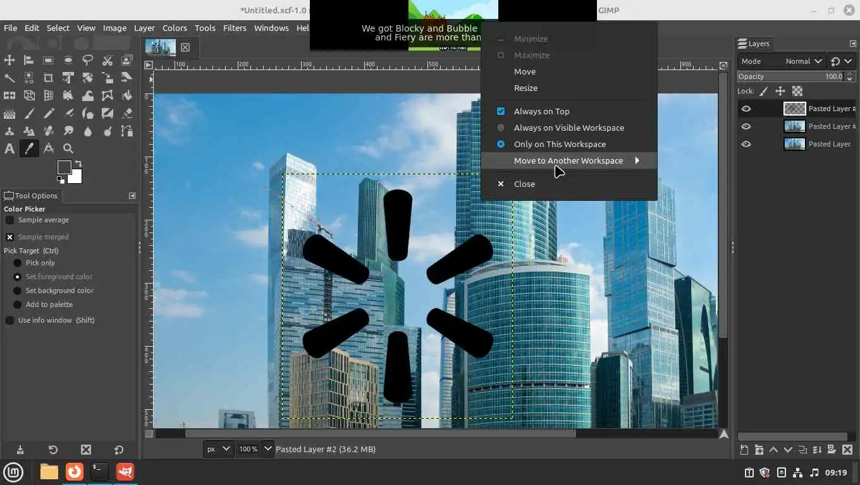
Task: Select the Zoom magnifier tool
Action: pyautogui.click(x=68, y=149)
